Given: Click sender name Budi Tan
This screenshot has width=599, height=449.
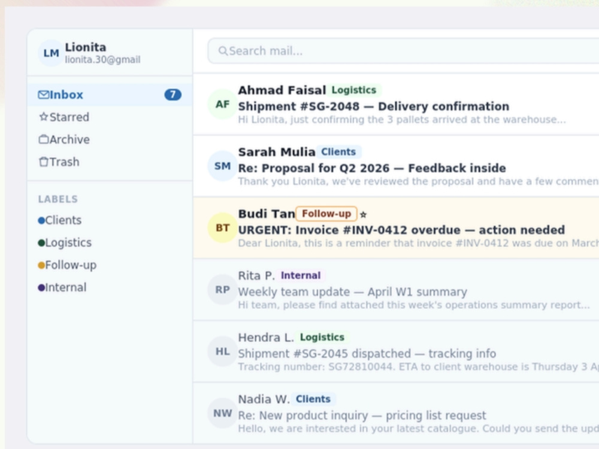Looking at the screenshot, I should (x=267, y=214).
